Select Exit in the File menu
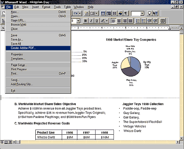The width and height of the screenshot is (184, 149). (x=38, y=91)
